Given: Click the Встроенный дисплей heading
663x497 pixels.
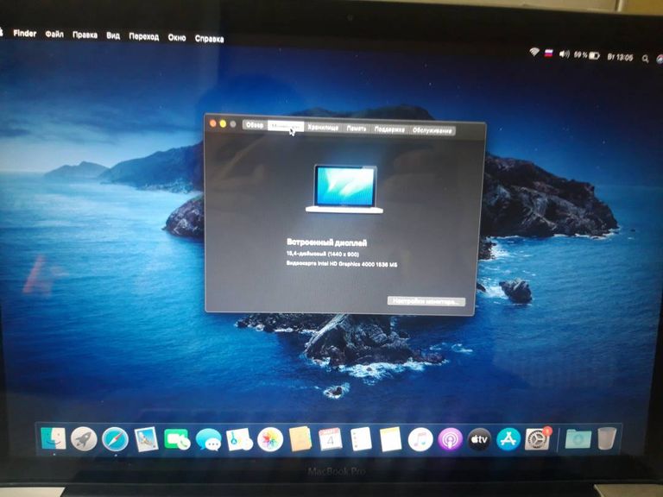Looking at the screenshot, I should [327, 242].
